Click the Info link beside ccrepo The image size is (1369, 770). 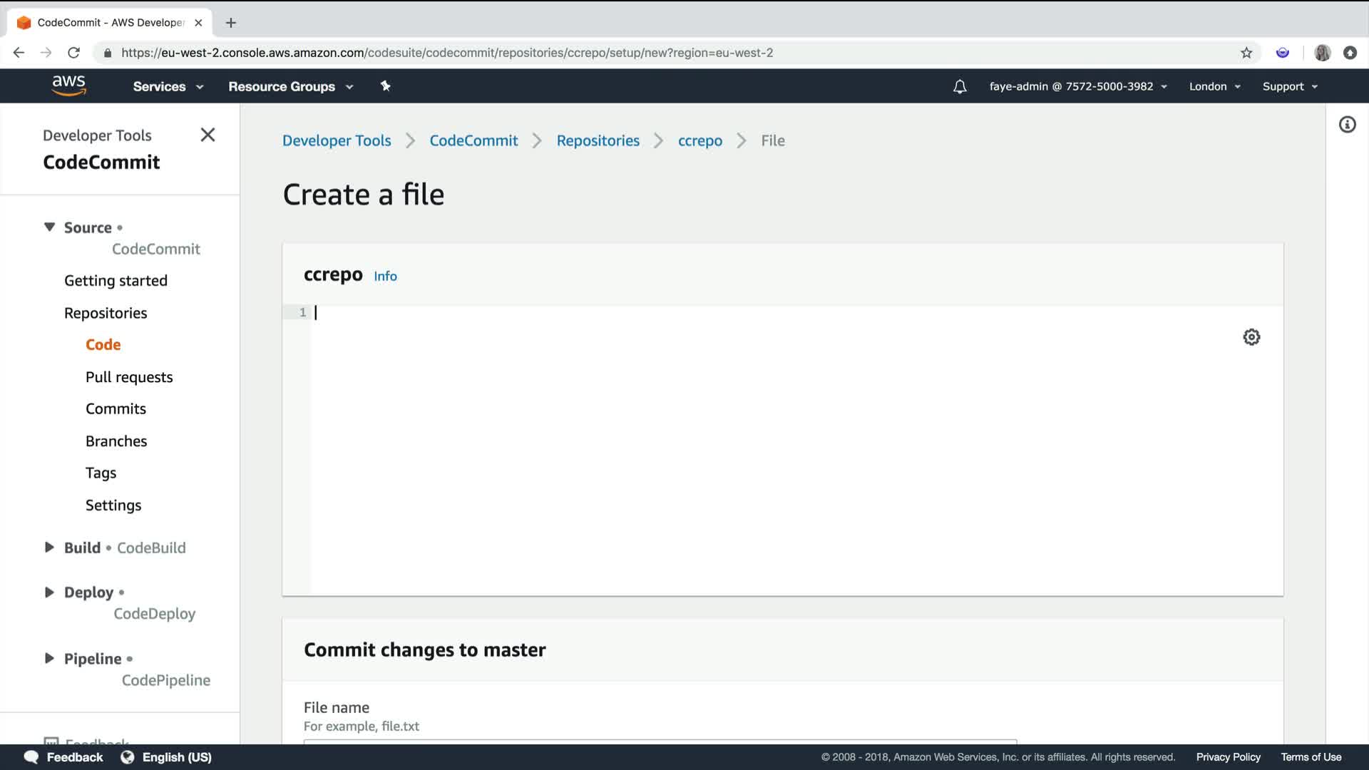(x=385, y=276)
